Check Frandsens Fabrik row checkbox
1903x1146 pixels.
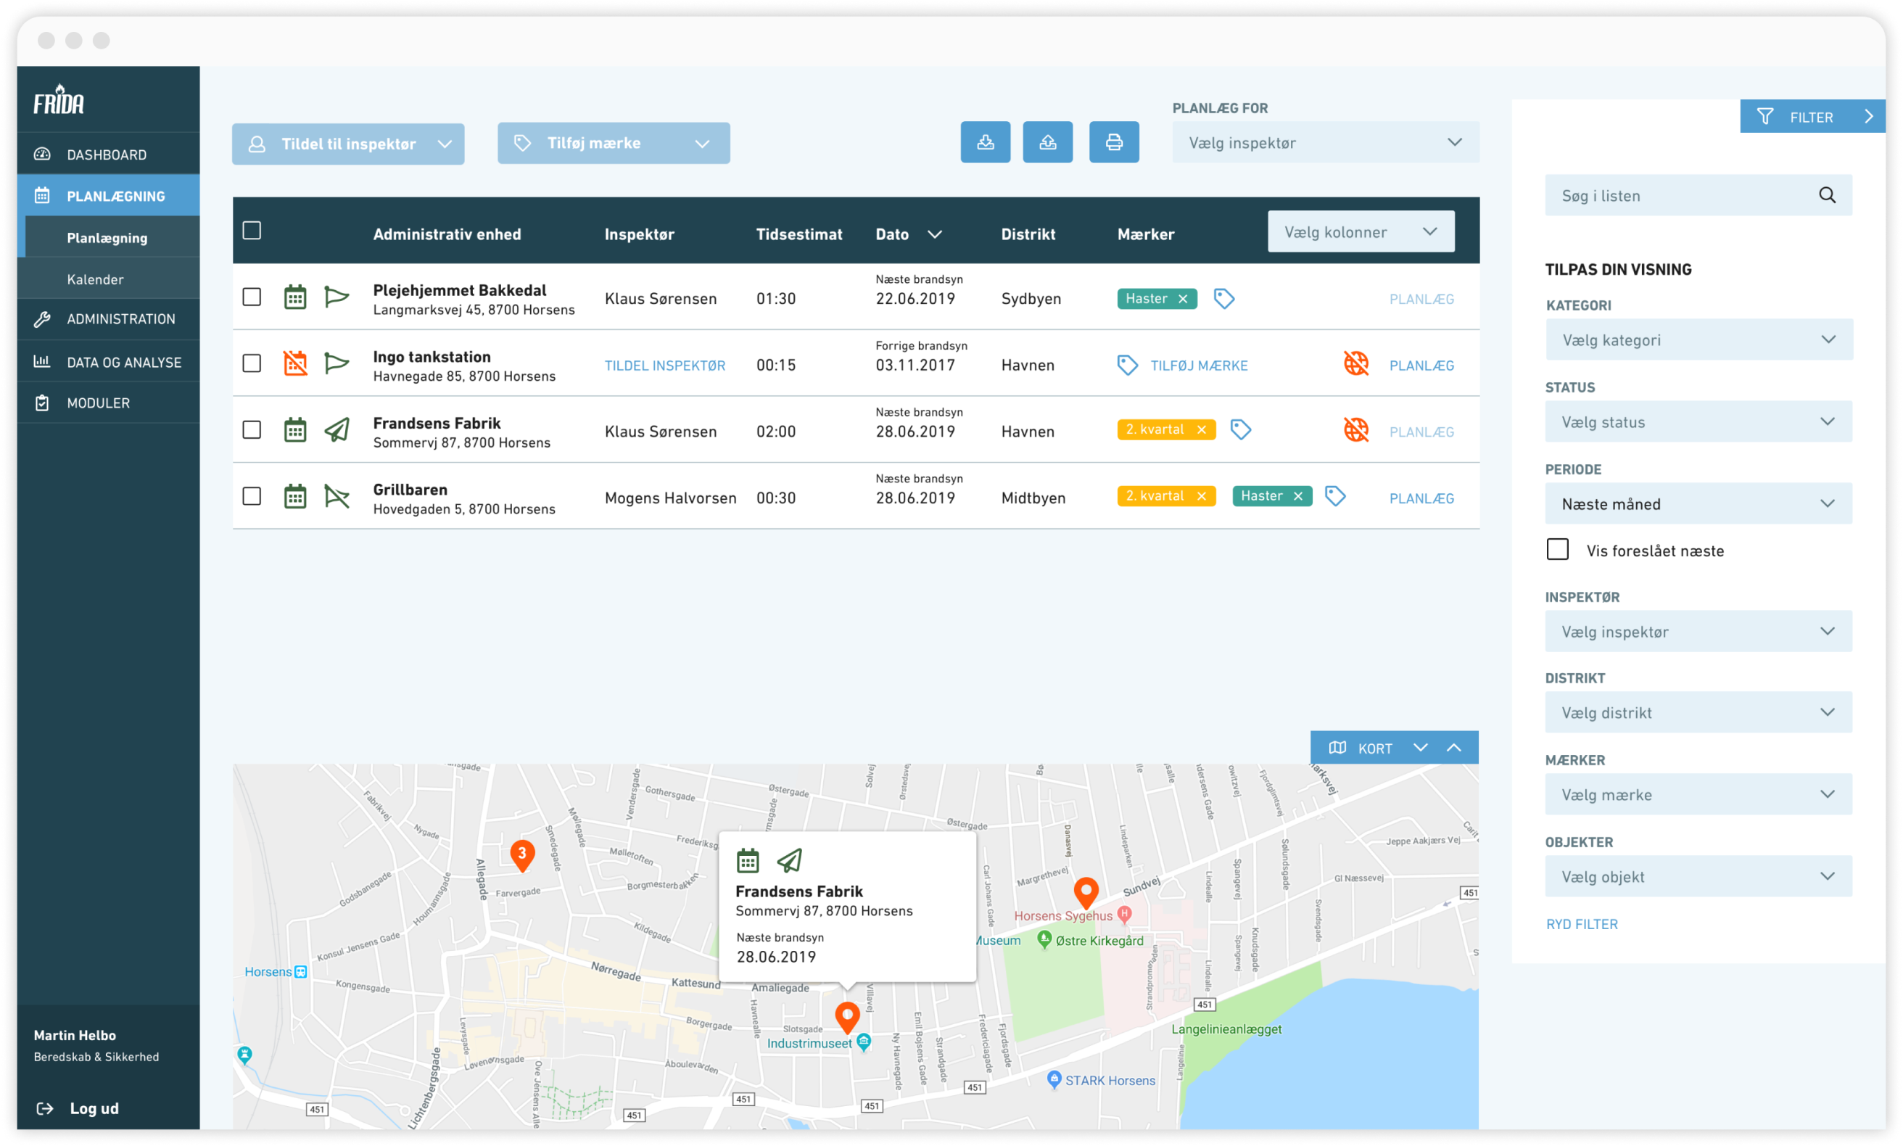click(252, 429)
